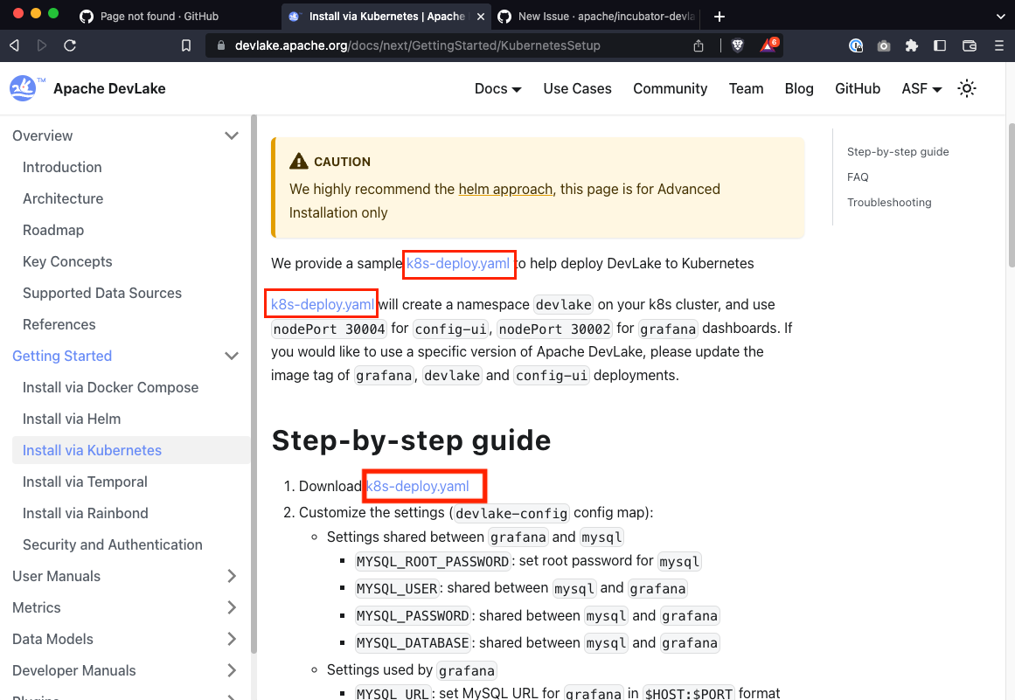Click the browser forward arrow

tap(42, 45)
